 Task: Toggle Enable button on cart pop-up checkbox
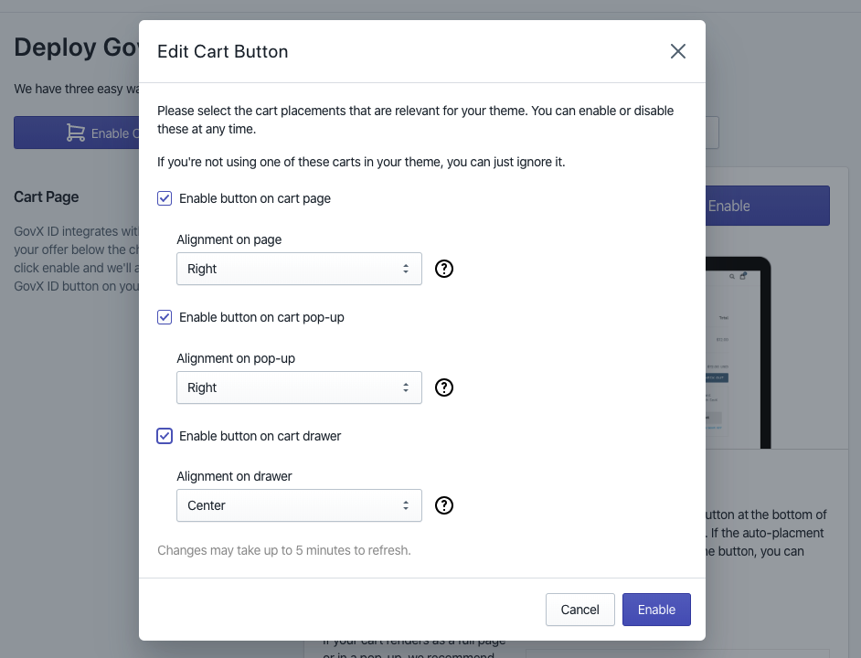tap(165, 317)
